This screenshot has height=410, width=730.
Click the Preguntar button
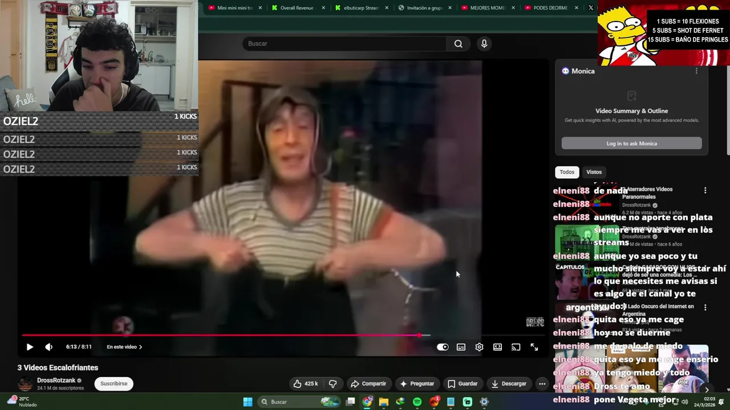click(x=417, y=384)
